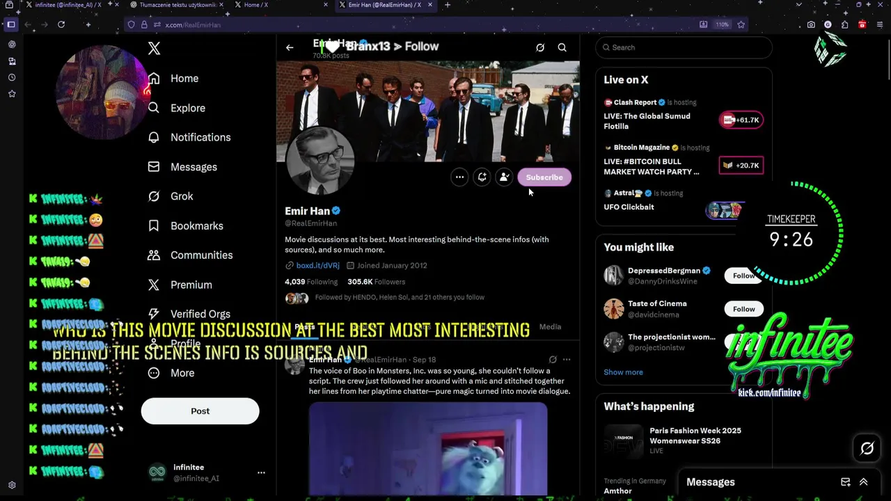This screenshot has width=891, height=501.
Task: Open Premium in X sidebar
Action: pyautogui.click(x=180, y=285)
